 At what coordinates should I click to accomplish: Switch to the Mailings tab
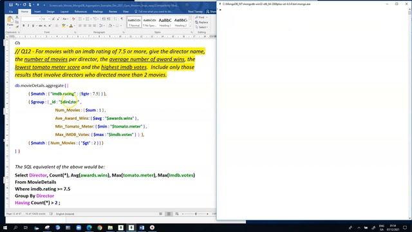(x=98, y=12)
